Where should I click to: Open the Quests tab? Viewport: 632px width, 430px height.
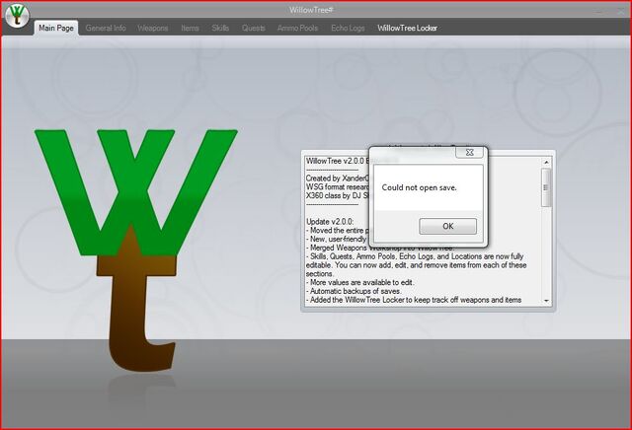[254, 28]
